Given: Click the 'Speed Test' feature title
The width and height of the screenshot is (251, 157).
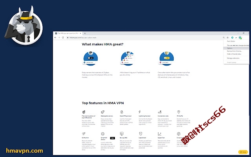Looking at the screenshot, I should [161, 138].
